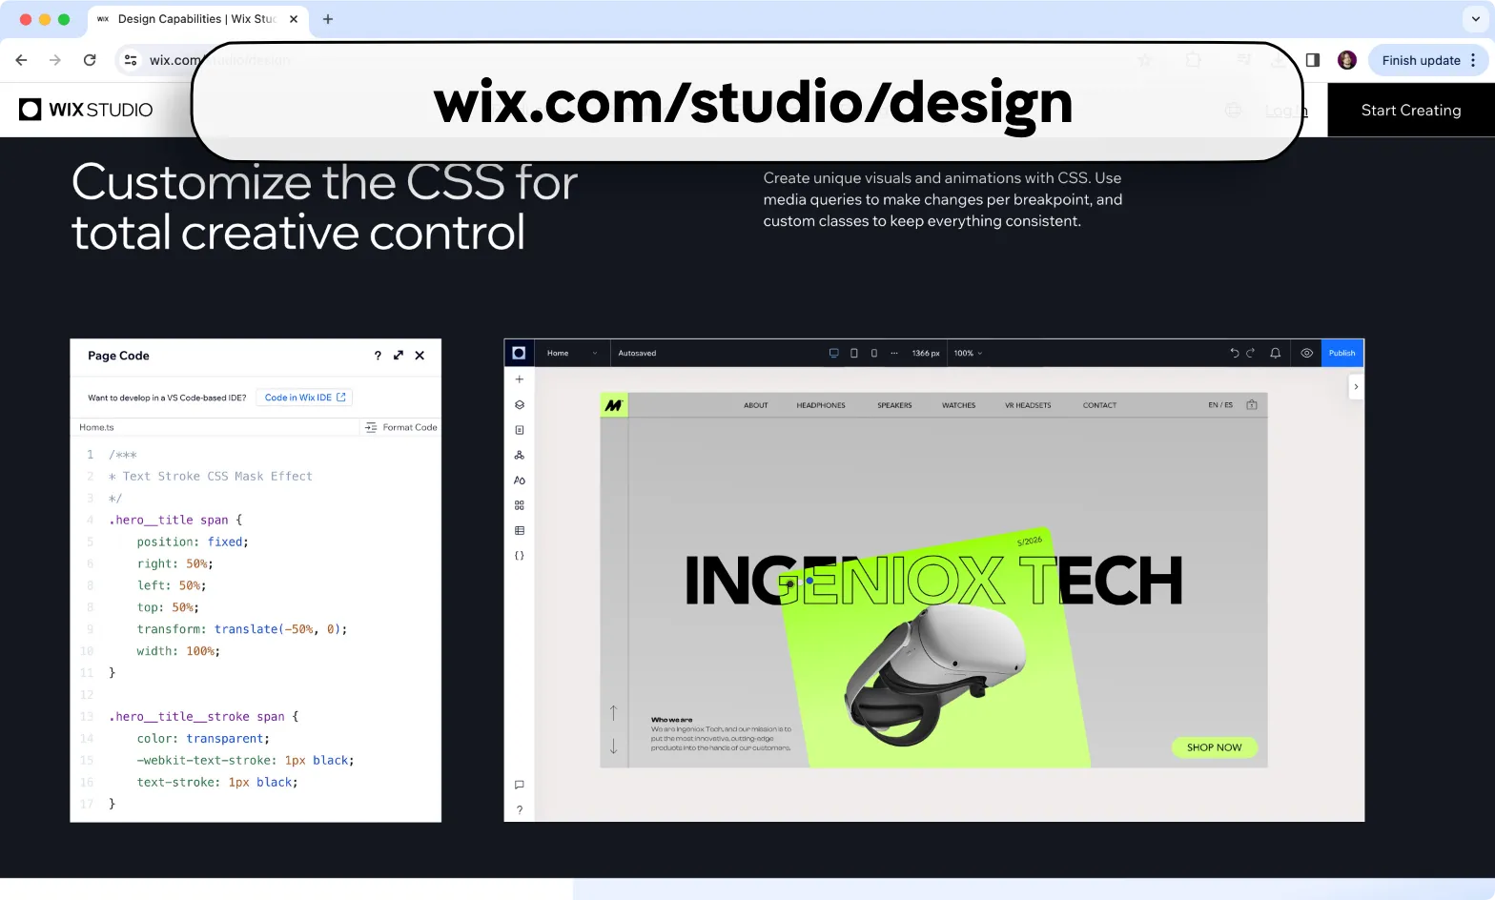The height and width of the screenshot is (900, 1495).
Task: Close the Page Code panel
Action: tap(420, 356)
